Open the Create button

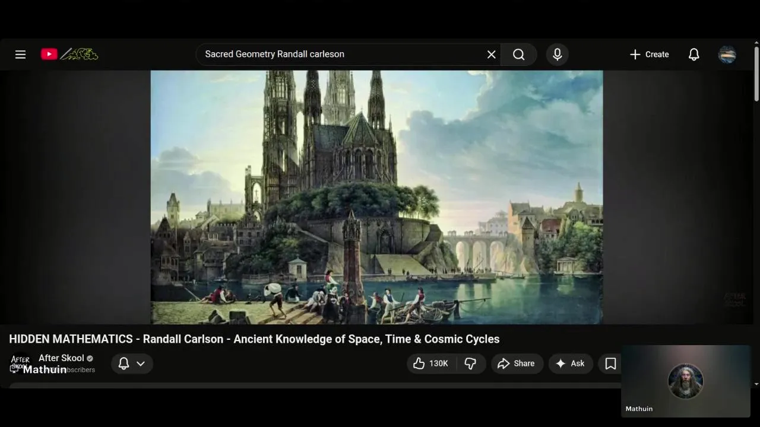tap(649, 55)
